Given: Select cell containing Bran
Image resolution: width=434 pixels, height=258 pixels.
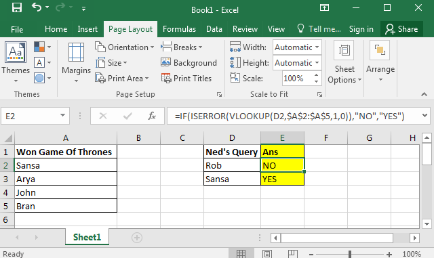Looking at the screenshot, I should pos(66,206).
